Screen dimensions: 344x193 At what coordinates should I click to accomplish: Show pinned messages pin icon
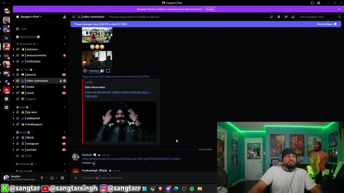tap(286, 17)
